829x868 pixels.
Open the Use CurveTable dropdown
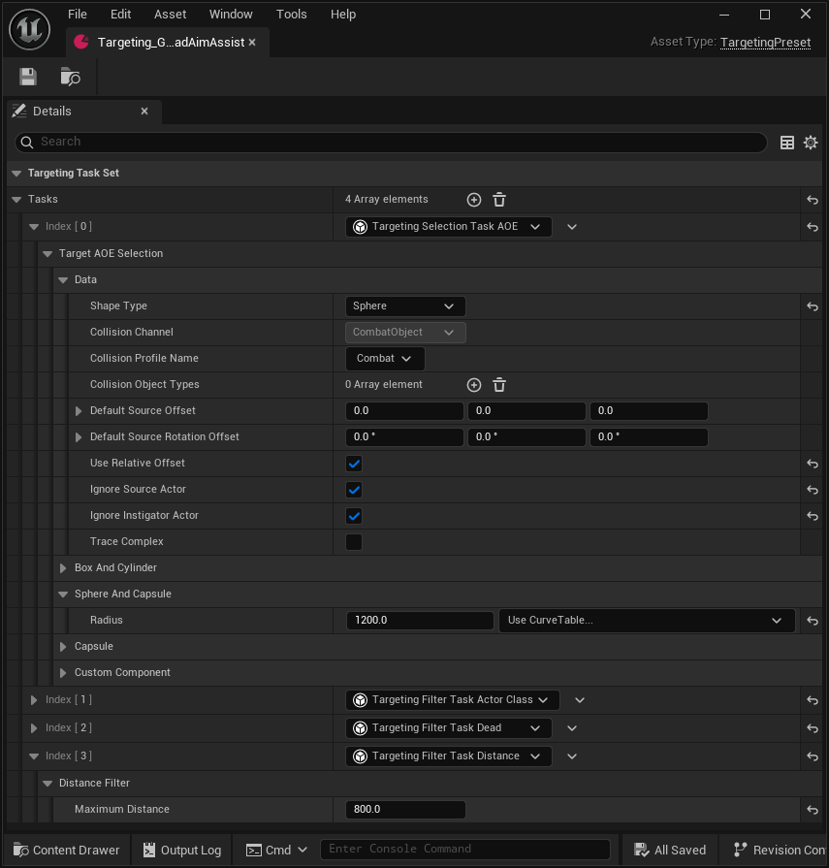coord(647,621)
